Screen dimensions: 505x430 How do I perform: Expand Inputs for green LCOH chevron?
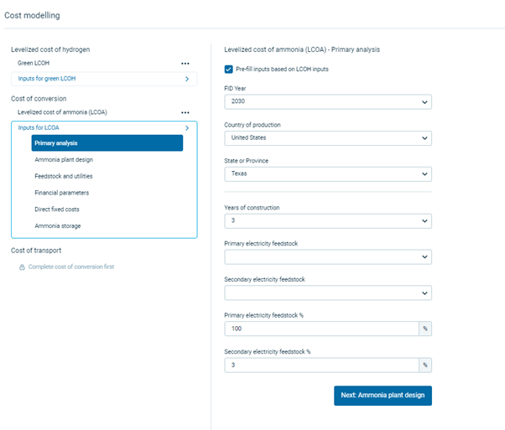click(x=186, y=79)
